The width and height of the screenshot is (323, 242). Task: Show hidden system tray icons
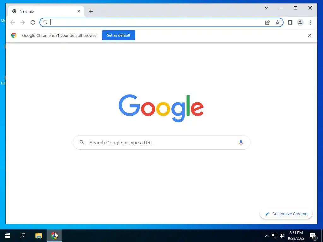point(267,236)
